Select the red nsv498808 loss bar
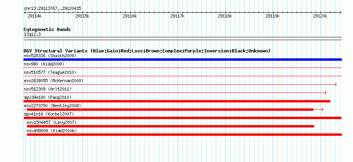Screen dimensions: 353x162 [184, 135]
